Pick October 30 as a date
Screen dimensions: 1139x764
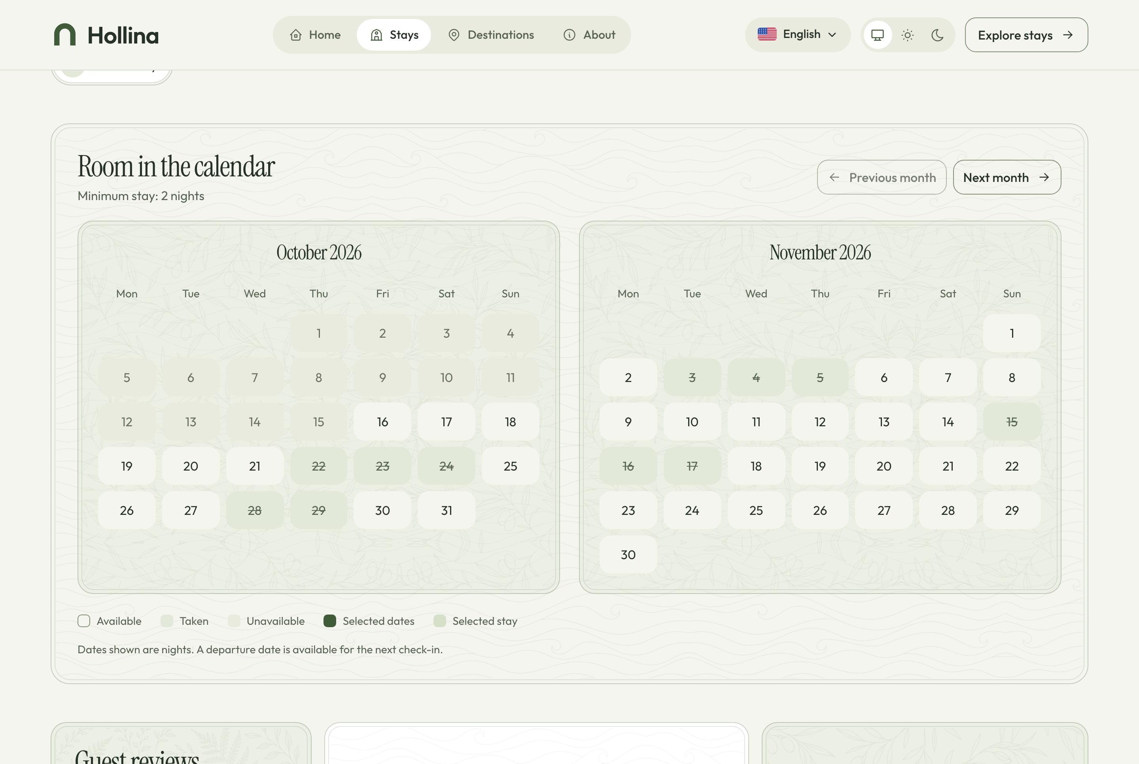[382, 511]
